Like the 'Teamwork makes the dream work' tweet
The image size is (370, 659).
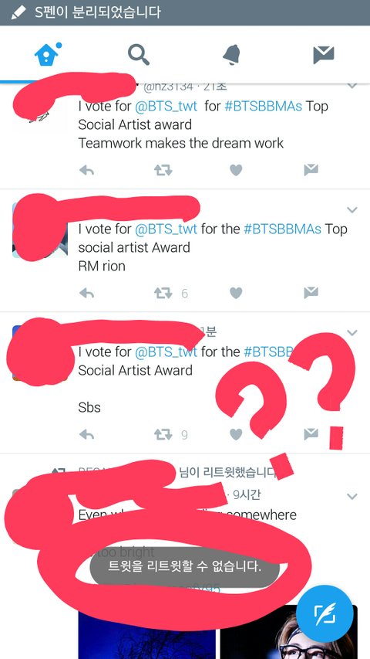236,170
